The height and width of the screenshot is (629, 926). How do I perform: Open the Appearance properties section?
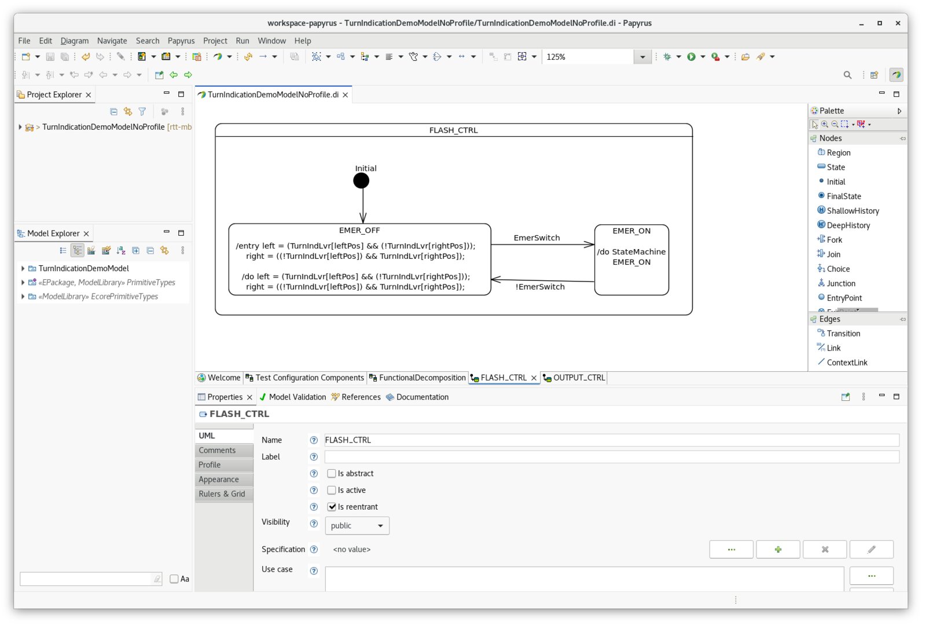tap(224, 480)
